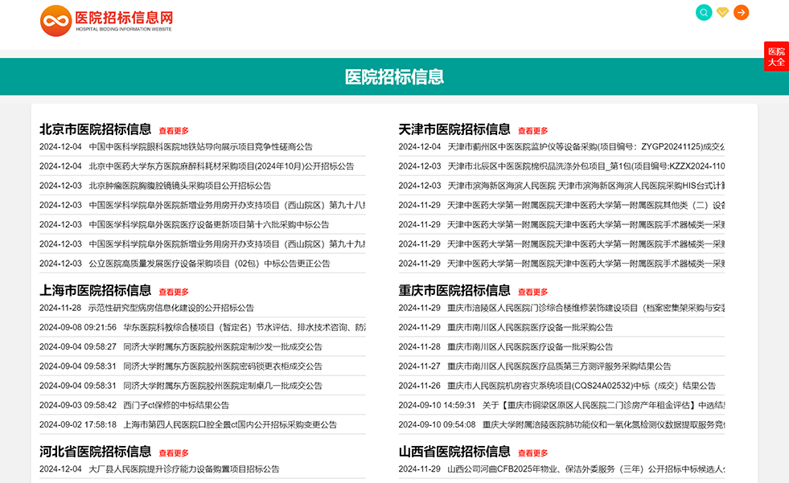View more 河北省医院招标信息 via 查看更多
Viewport: 789px width, 483px height.
click(174, 453)
